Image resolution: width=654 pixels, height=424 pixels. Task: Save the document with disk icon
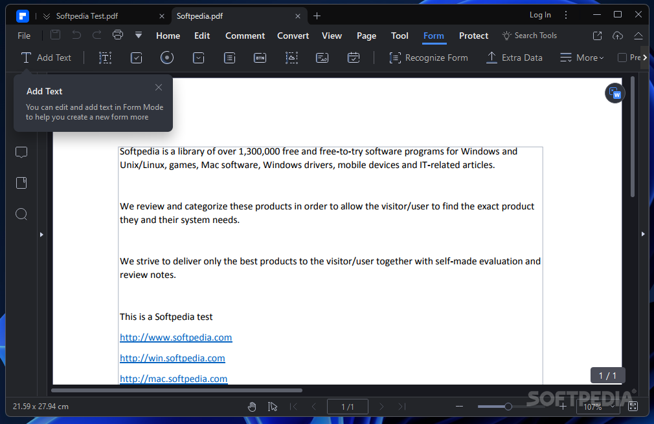[x=55, y=35]
